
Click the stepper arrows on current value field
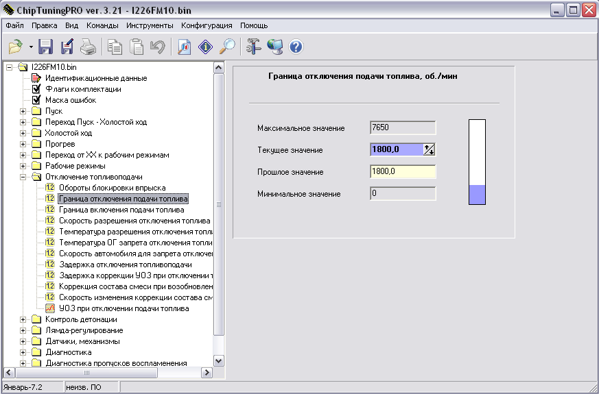pyautogui.click(x=429, y=149)
